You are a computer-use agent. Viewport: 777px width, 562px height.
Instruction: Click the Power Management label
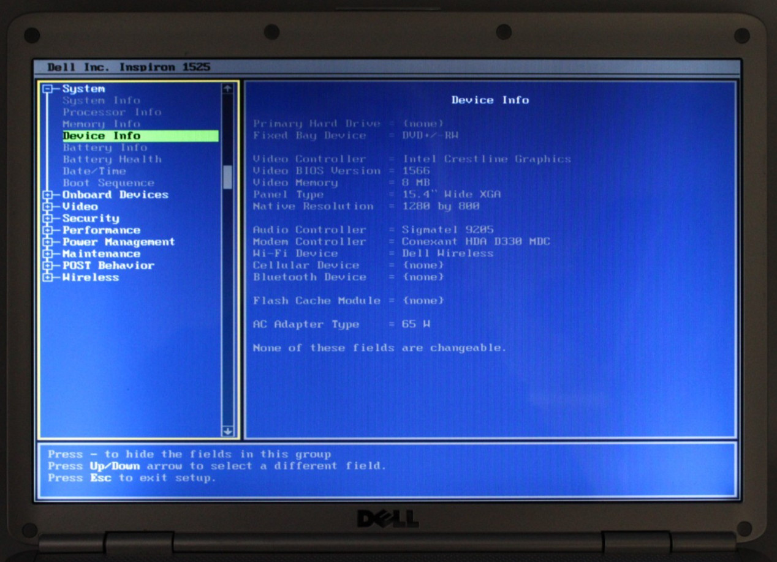(x=118, y=242)
